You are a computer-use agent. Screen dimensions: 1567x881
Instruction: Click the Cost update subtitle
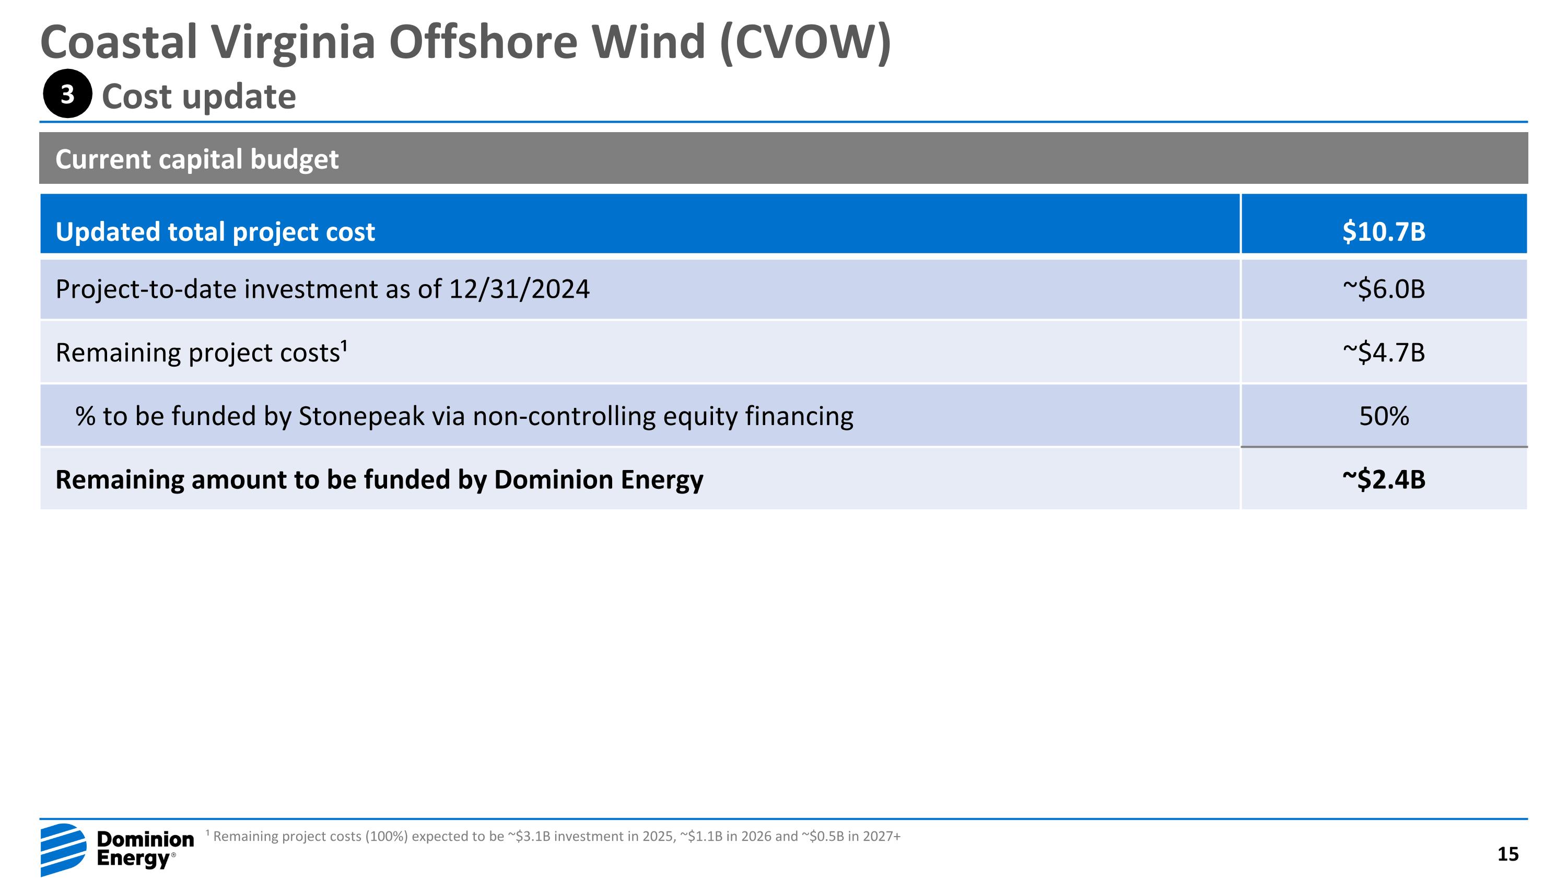(x=198, y=97)
